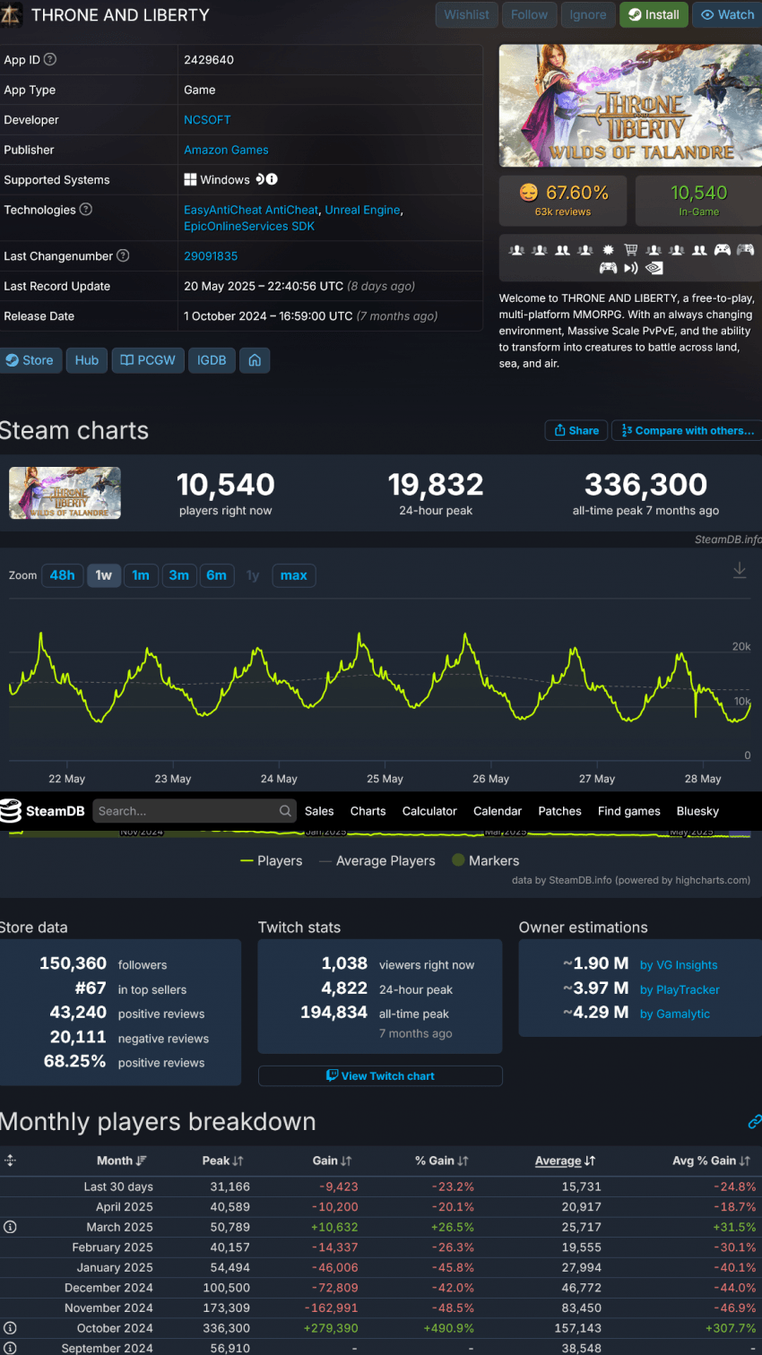Open the Bluesky nav link
Image resolution: width=762 pixels, height=1355 pixels.
click(697, 811)
